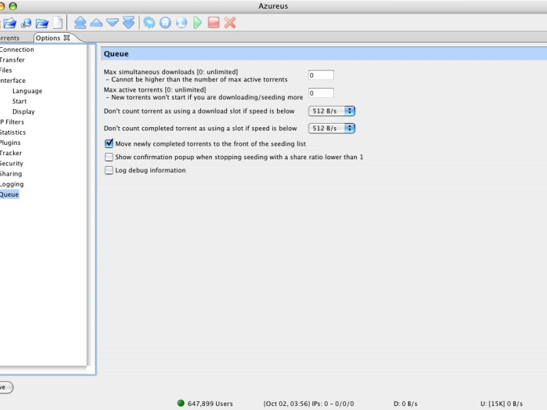Image resolution: width=547 pixels, height=410 pixels.
Task: Open completed torrent slot speed dropdown
Action: (332, 128)
